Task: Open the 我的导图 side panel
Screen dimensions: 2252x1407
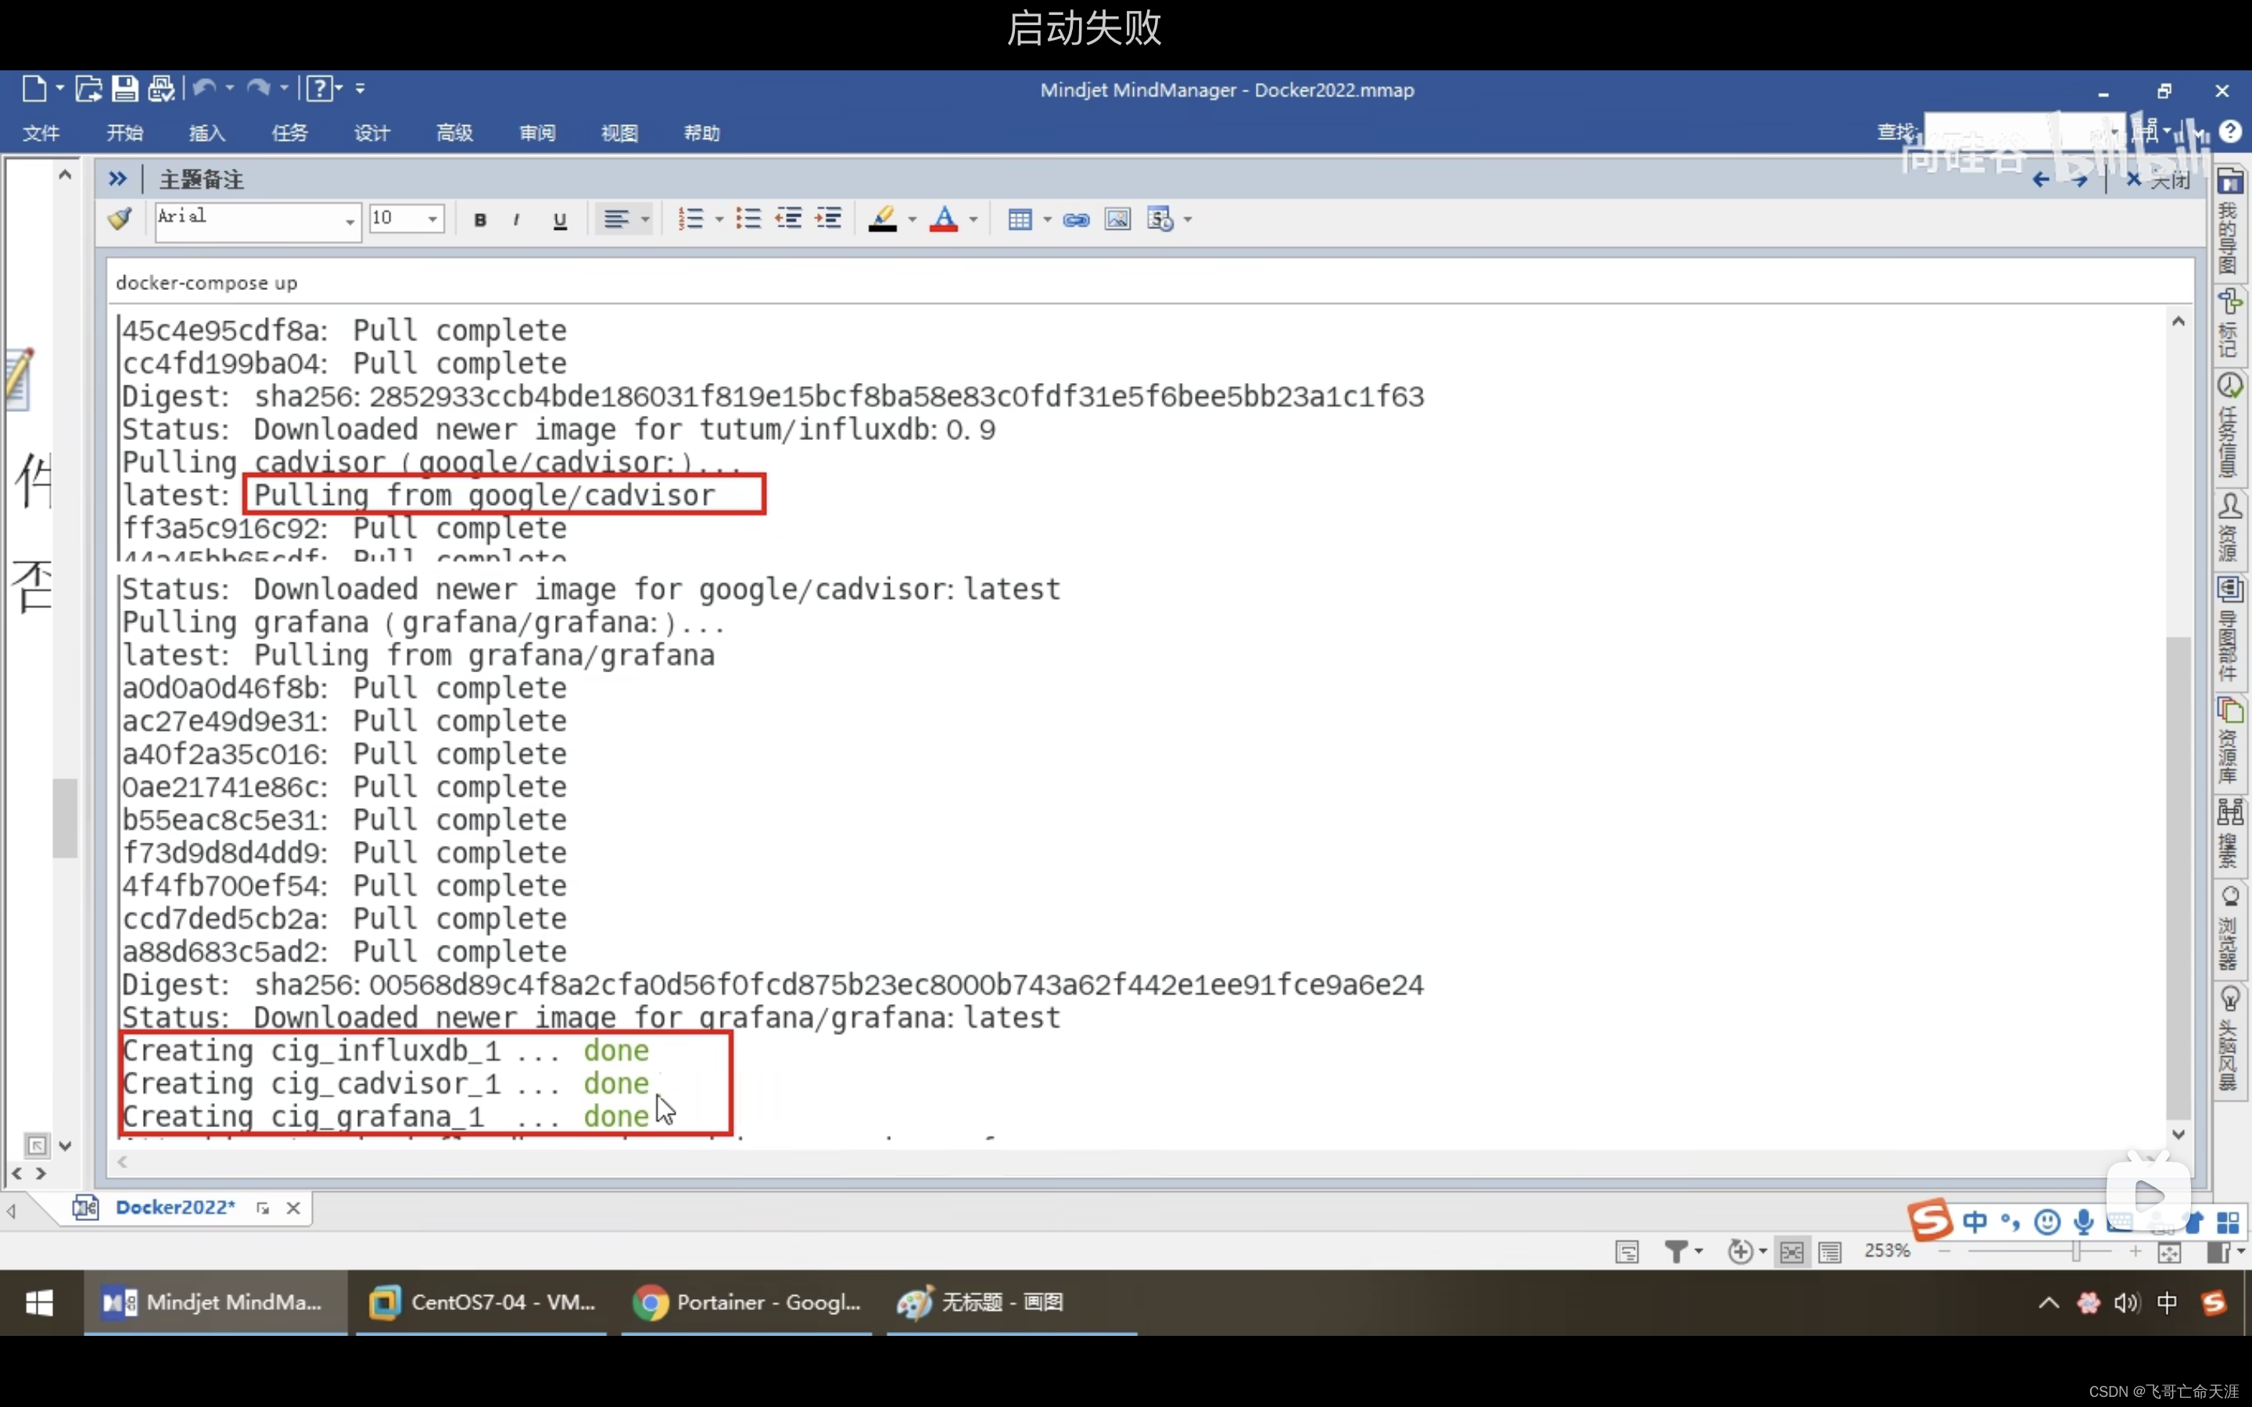Action: tap(2229, 223)
